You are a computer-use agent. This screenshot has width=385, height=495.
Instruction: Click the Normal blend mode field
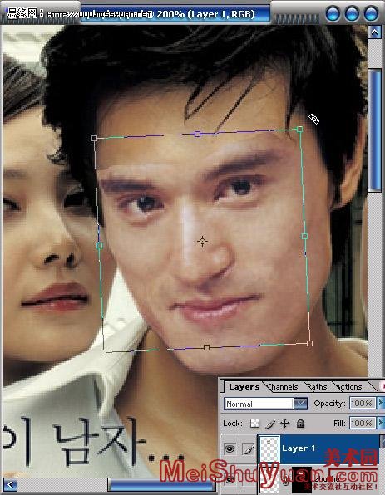pos(259,404)
